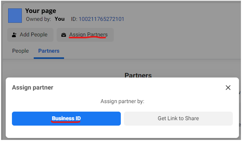Close the Assign partner dialog
The image size is (242, 141).
click(x=228, y=88)
